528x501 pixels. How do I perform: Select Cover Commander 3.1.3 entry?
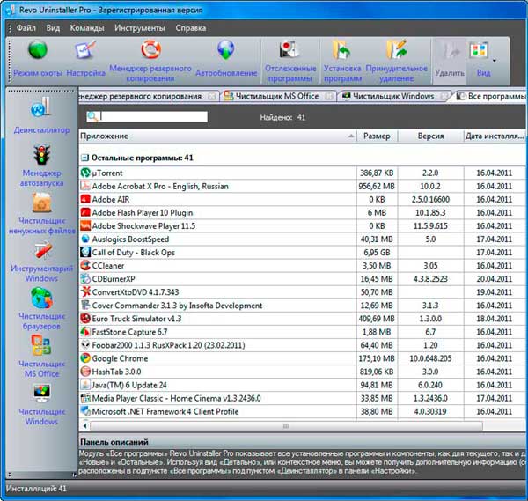click(x=303, y=306)
